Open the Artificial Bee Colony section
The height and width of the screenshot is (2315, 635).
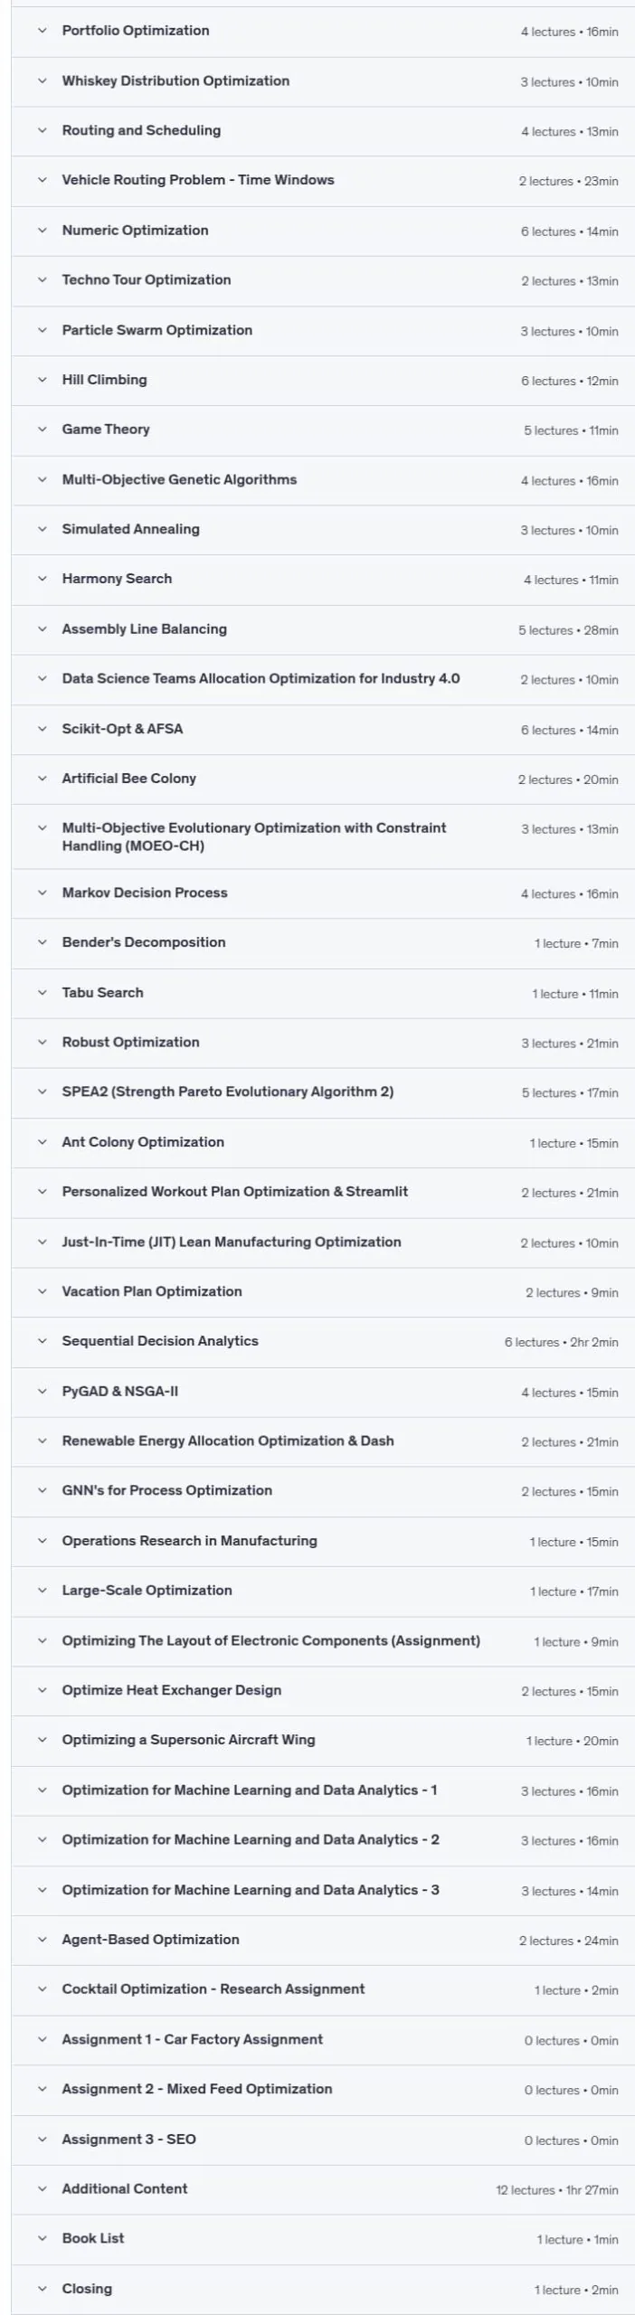coord(323,779)
